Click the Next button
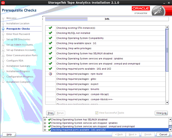The height and width of the screenshot is (138, 172). (133, 135)
